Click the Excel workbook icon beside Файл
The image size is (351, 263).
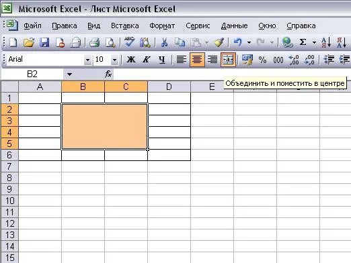12,25
